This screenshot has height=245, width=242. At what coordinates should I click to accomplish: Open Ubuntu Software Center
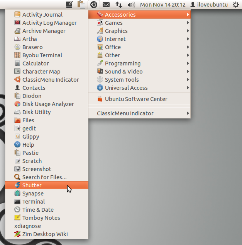(x=139, y=99)
